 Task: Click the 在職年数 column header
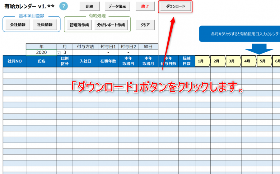click(x=108, y=61)
